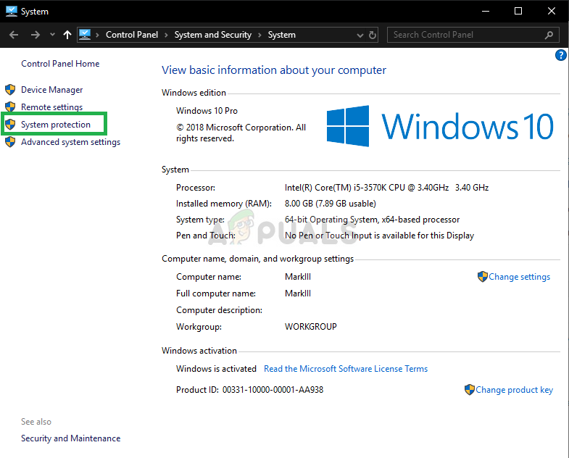Screen dimensions: 569x458
Task: Click Change settings for computer name
Action: point(519,277)
